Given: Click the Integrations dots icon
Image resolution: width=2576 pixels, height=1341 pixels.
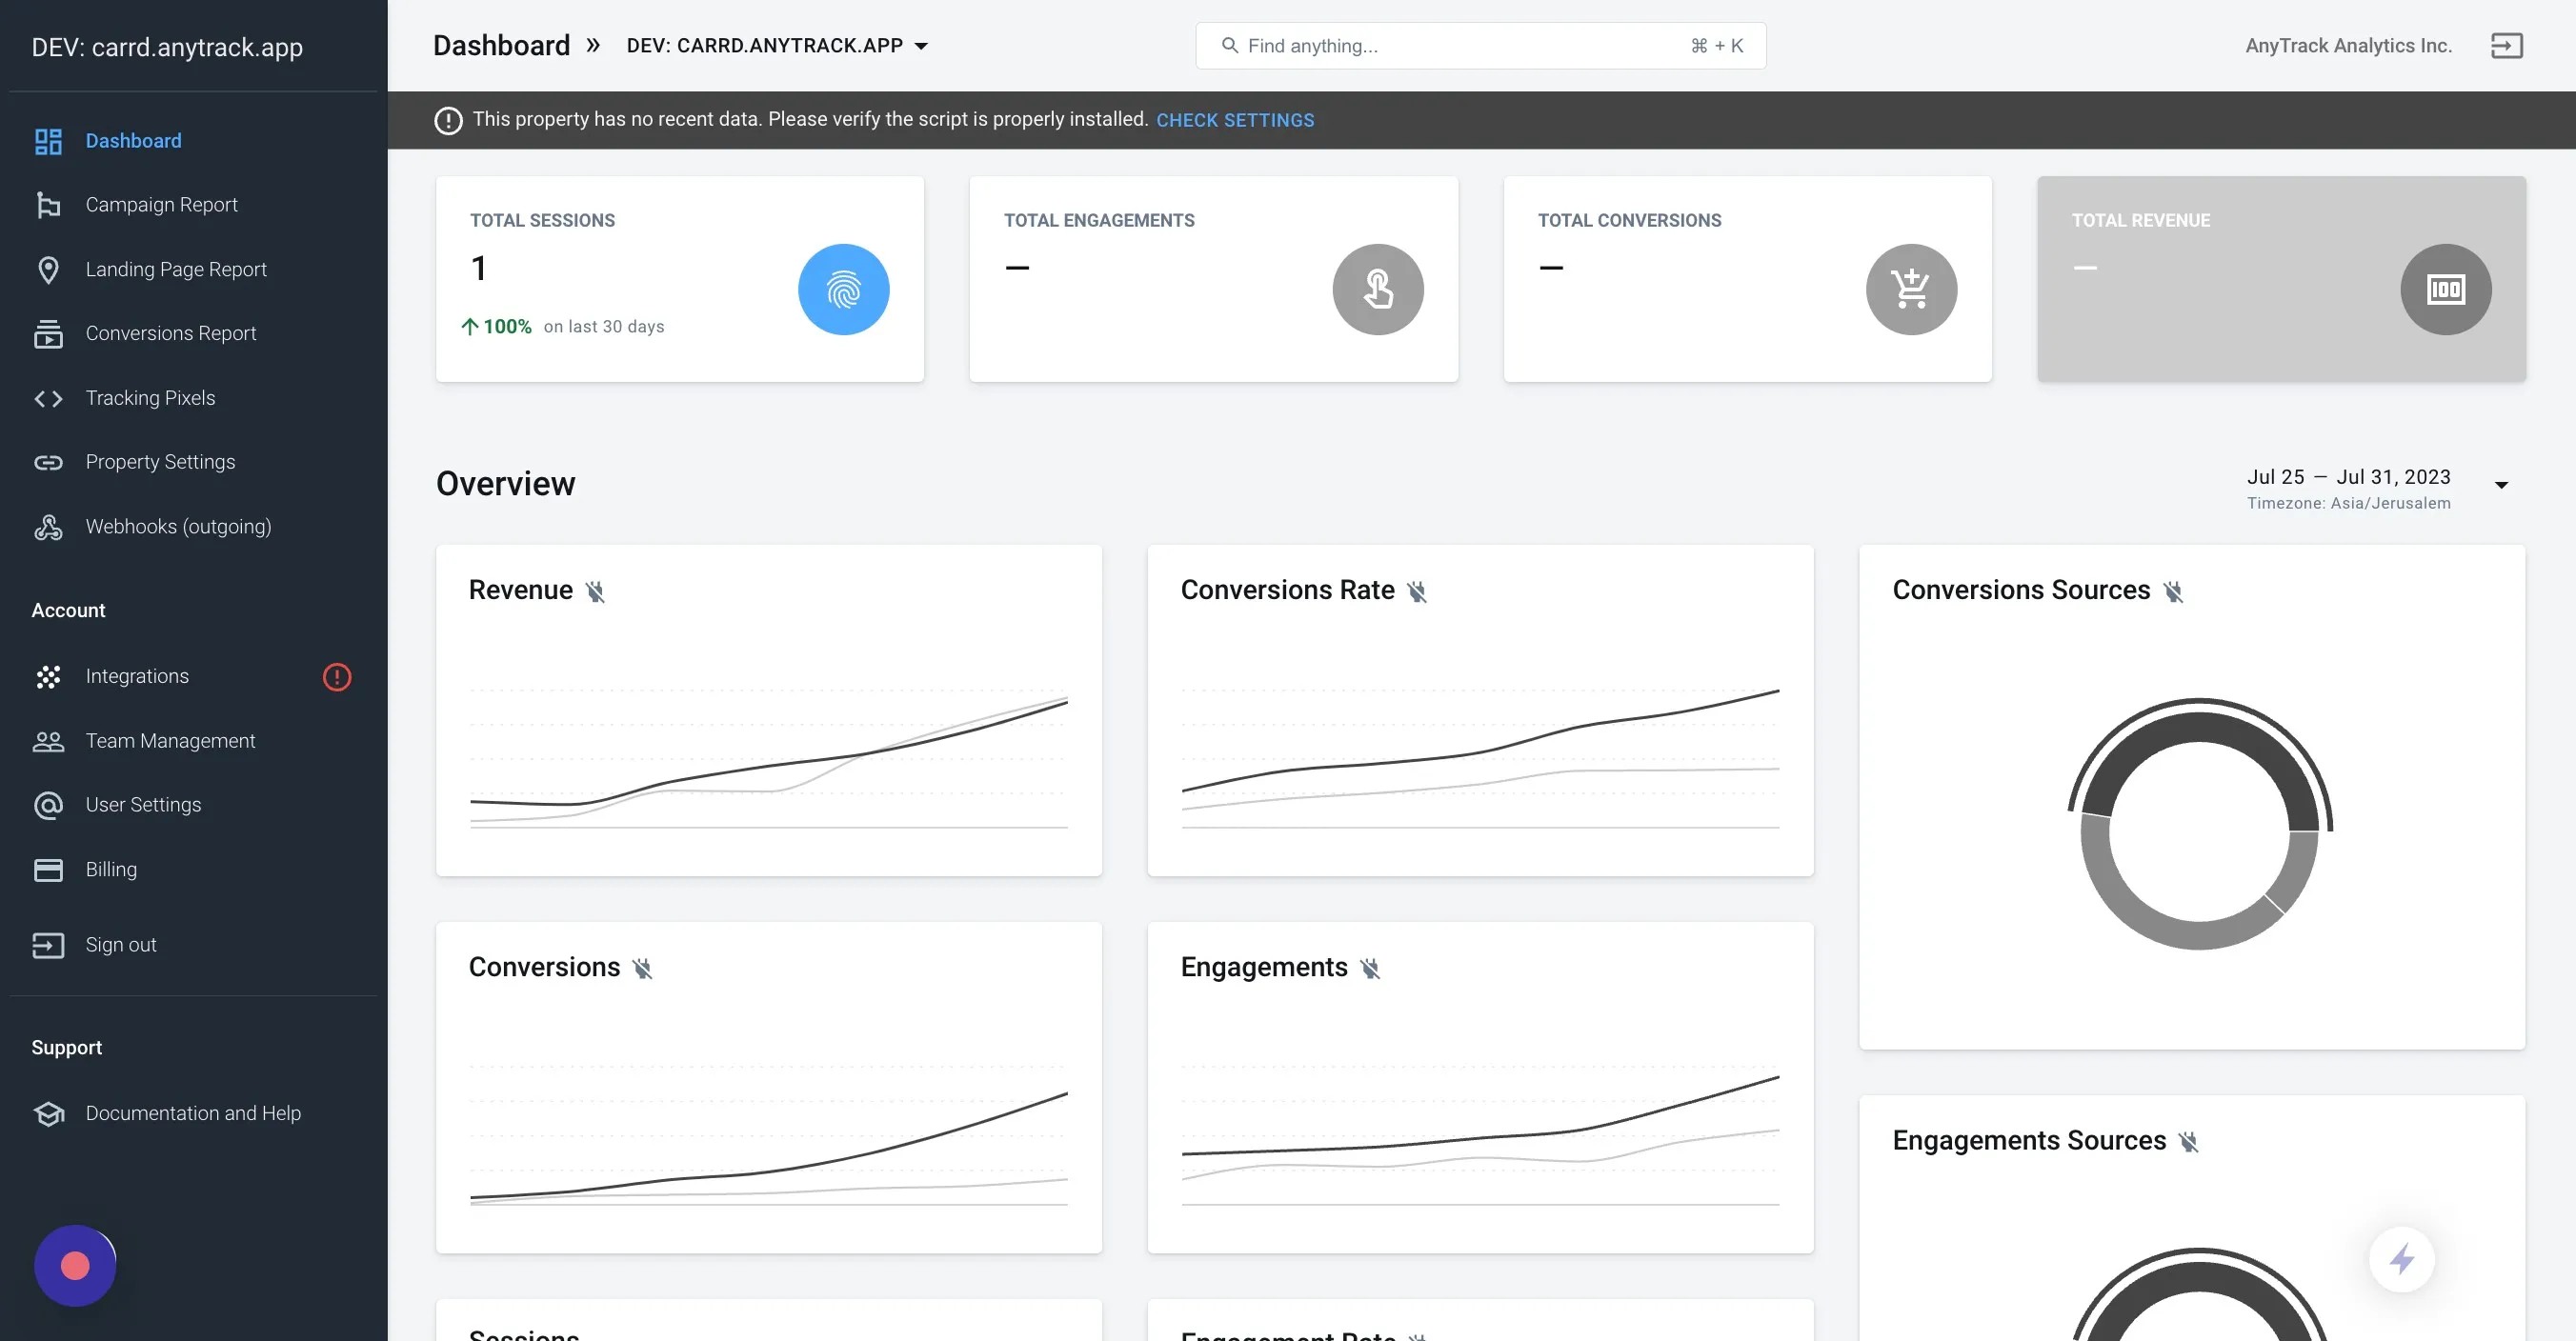Looking at the screenshot, I should pyautogui.click(x=48, y=677).
